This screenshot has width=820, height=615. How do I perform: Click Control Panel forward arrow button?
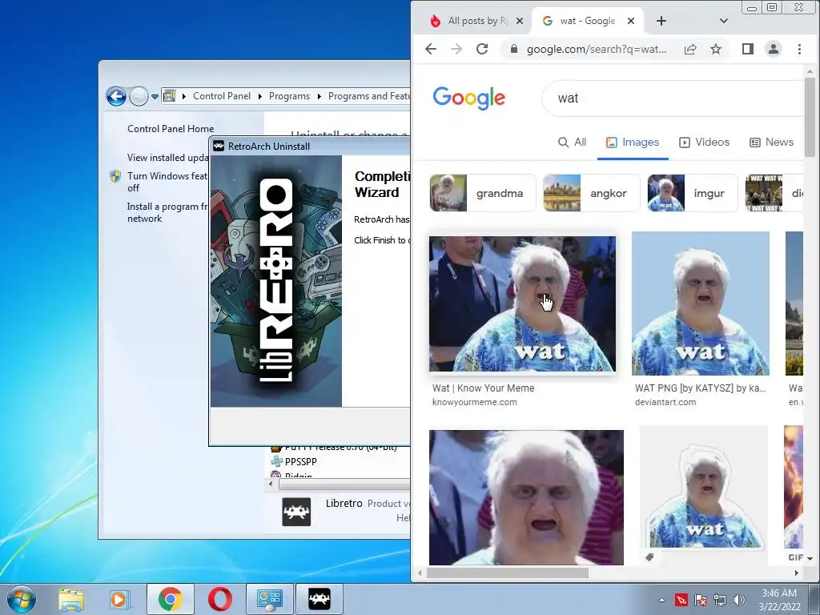point(139,96)
